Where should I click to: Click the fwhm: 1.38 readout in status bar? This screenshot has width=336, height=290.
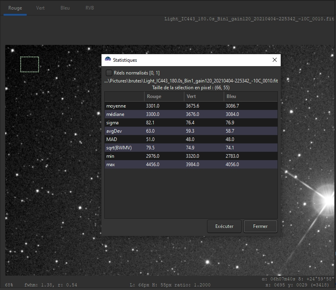[x=51, y=285]
